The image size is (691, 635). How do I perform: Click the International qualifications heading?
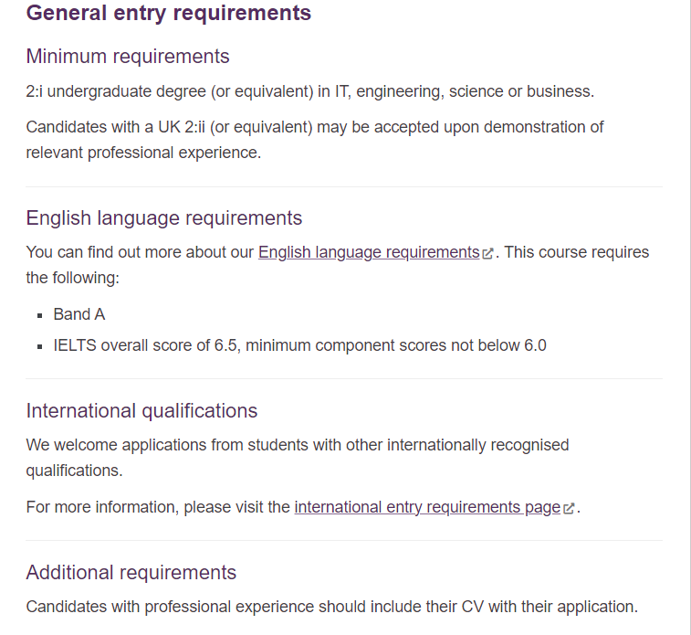(x=141, y=411)
